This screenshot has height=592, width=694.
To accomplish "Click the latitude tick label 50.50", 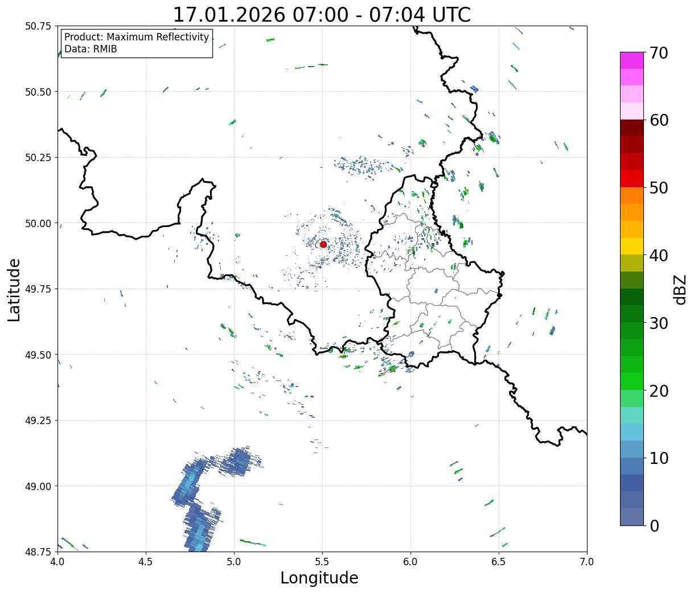I will [x=38, y=92].
